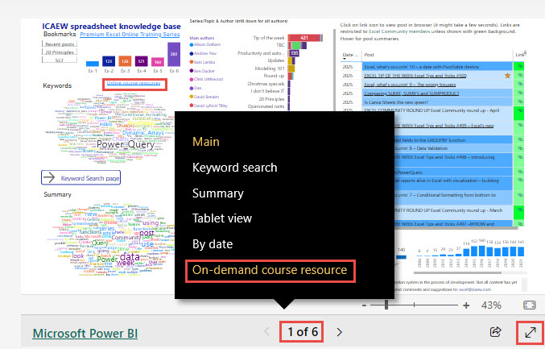Click the fit to page icon

coord(530,305)
